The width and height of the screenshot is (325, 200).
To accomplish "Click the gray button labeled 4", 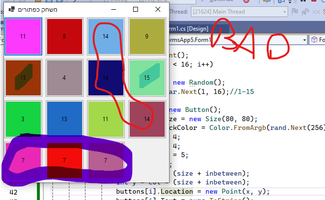I will point(65,78).
